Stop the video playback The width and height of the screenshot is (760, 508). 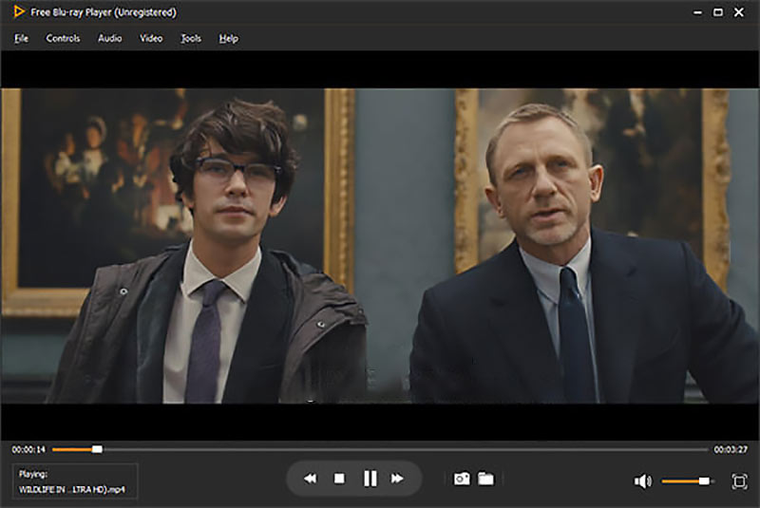[x=339, y=480]
